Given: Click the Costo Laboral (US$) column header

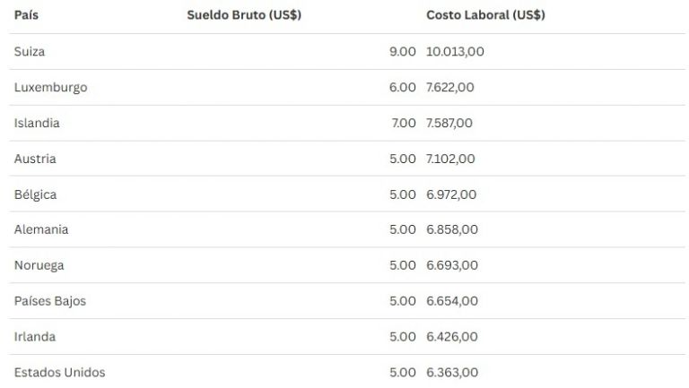Looking at the screenshot, I should [x=485, y=15].
